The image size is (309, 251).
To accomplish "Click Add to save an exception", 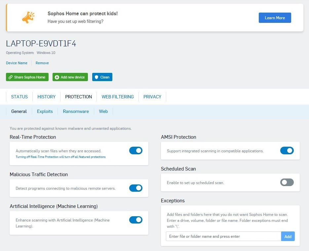I will (x=288, y=236).
